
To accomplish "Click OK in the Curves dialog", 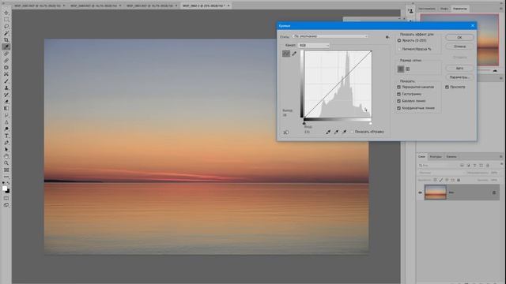I will [x=459, y=37].
